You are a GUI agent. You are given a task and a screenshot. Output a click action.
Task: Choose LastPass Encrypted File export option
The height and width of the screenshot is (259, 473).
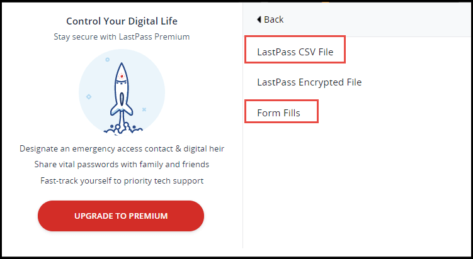(x=309, y=82)
